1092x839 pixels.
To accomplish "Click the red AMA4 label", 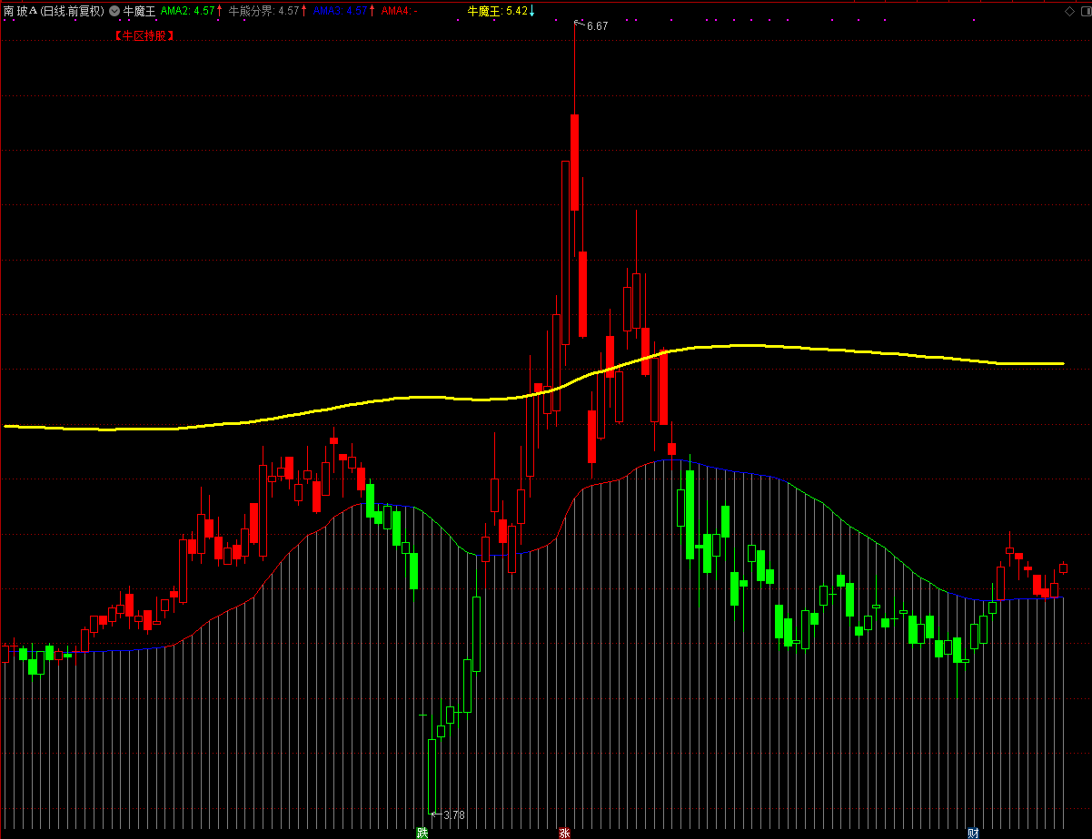I will click(x=399, y=11).
